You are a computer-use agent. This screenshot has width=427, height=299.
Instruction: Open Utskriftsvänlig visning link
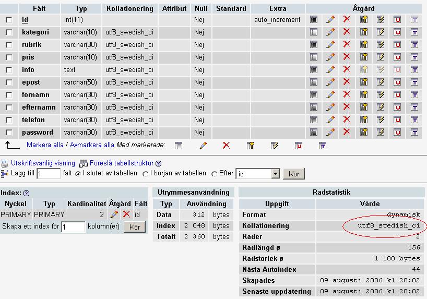click(x=43, y=163)
